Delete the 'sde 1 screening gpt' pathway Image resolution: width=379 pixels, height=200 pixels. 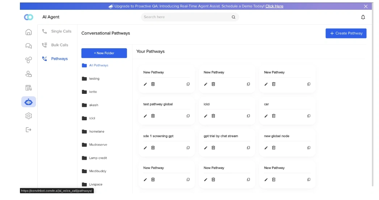point(153,147)
